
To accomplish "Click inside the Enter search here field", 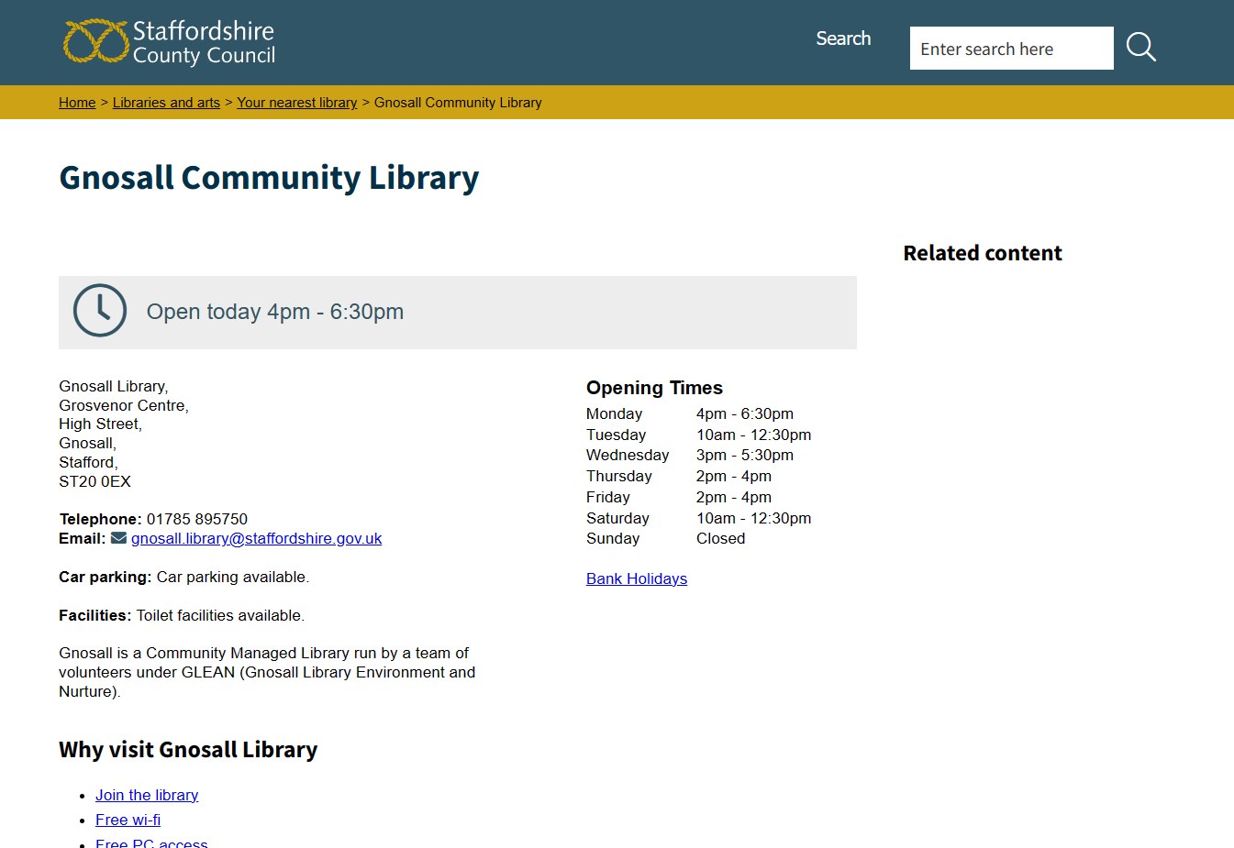I will (x=1011, y=48).
